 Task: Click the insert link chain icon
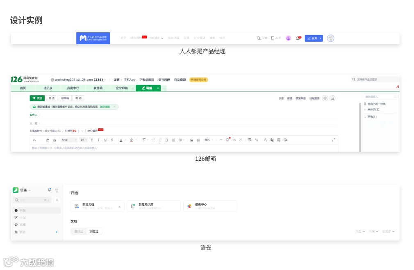[241, 140]
